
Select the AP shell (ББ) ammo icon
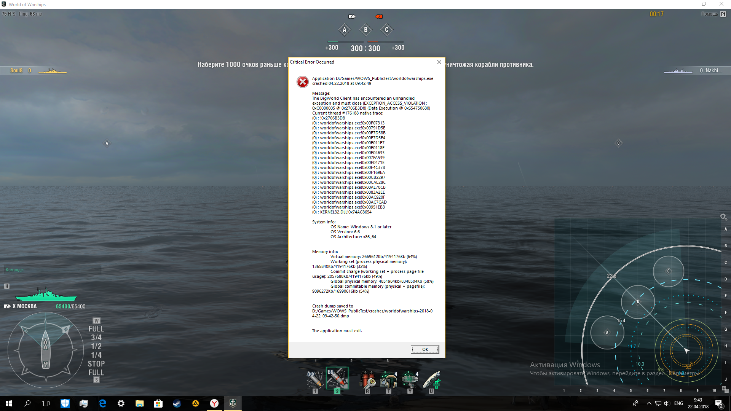tap(337, 378)
